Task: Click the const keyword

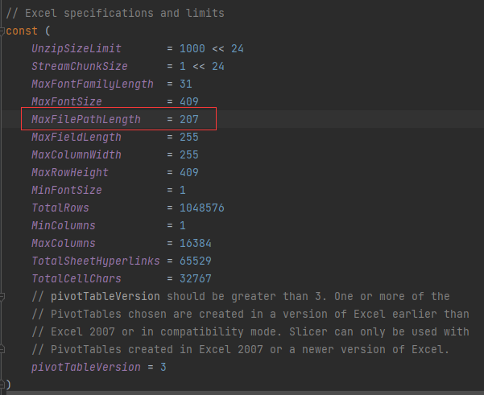Action: tap(19, 31)
